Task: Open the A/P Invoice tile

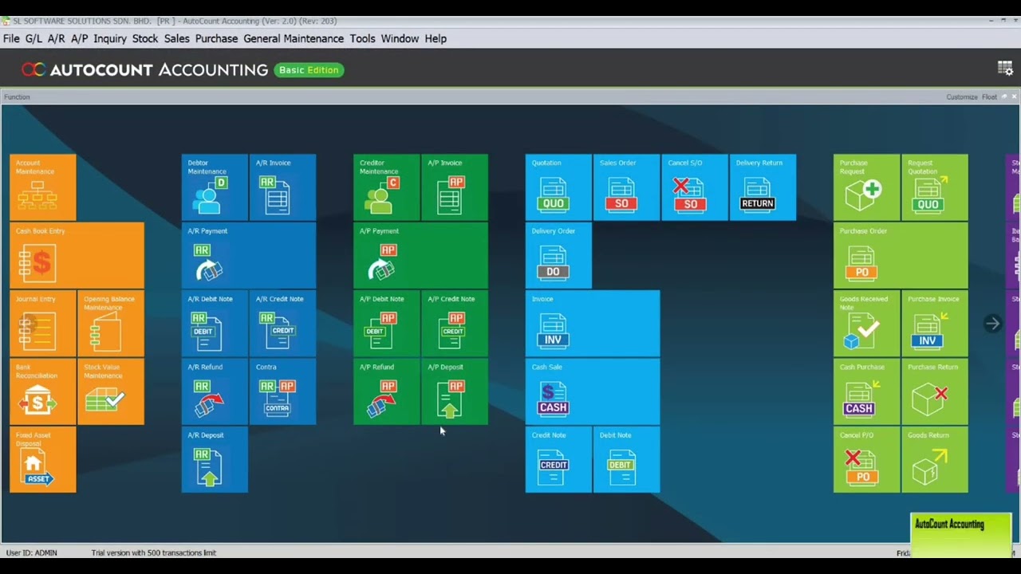Action: click(455, 187)
